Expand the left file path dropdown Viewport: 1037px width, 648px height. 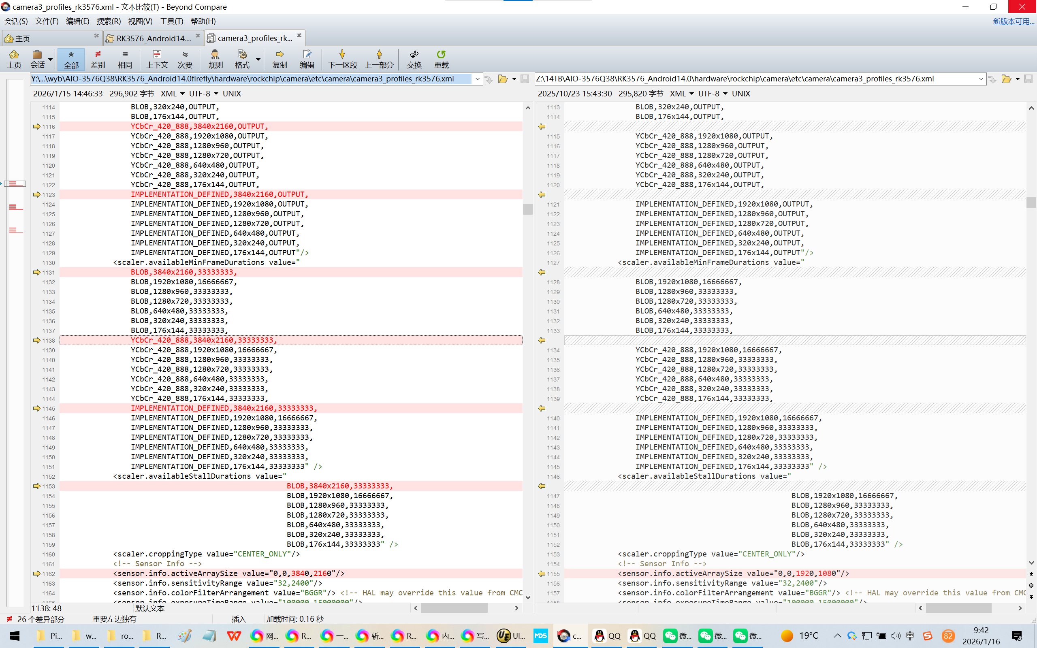tap(477, 79)
